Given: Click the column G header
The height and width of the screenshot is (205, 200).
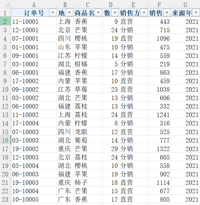Looking at the screenshot, I should click(x=185, y=5).
